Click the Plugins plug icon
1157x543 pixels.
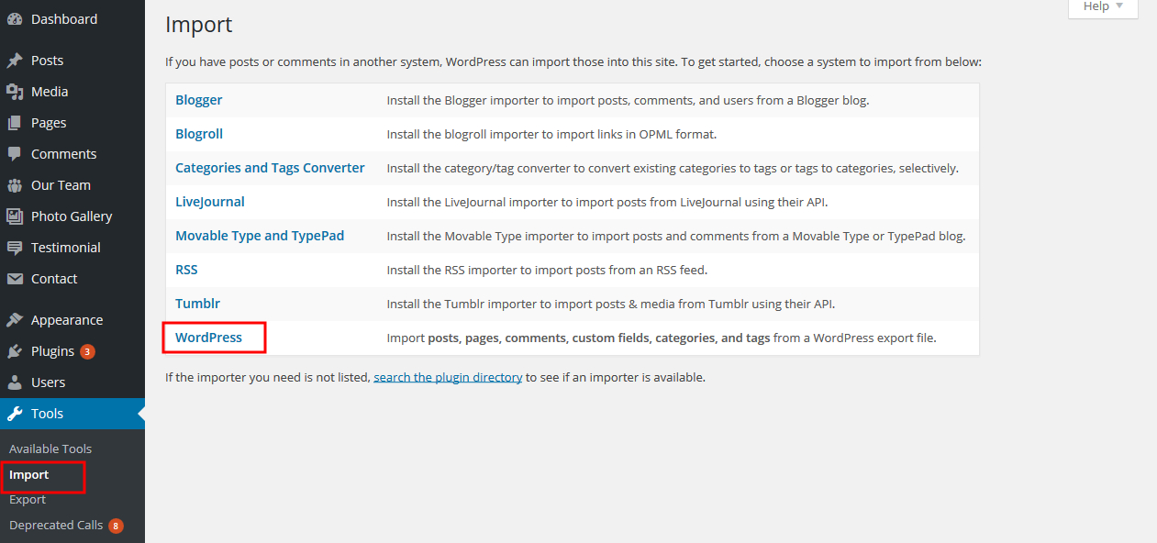(x=15, y=351)
